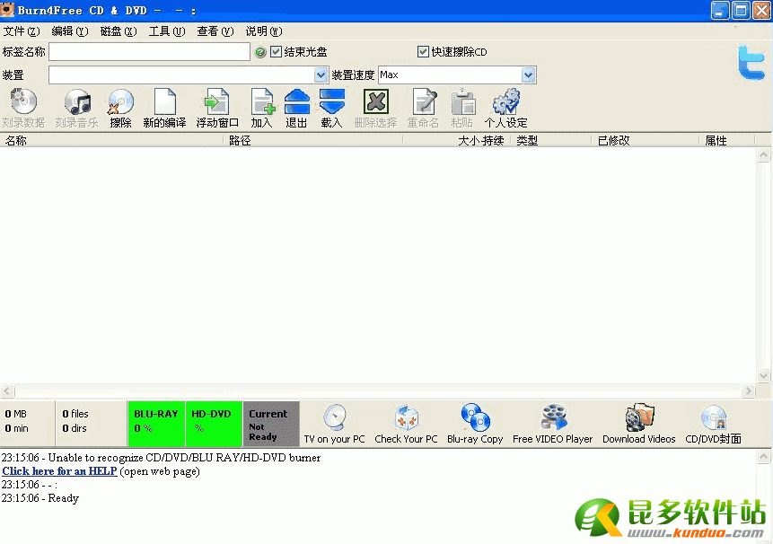Click the BLU-RAY green capacity indicator

156,424
